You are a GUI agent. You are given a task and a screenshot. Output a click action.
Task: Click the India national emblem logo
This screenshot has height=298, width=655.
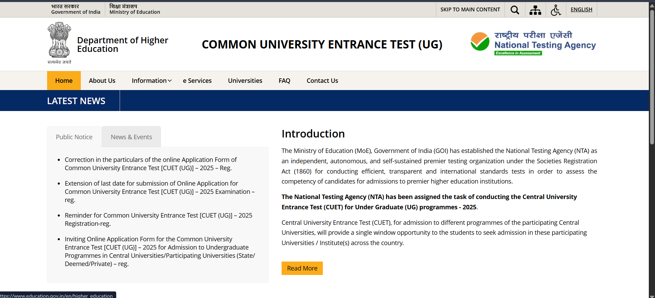tap(59, 43)
